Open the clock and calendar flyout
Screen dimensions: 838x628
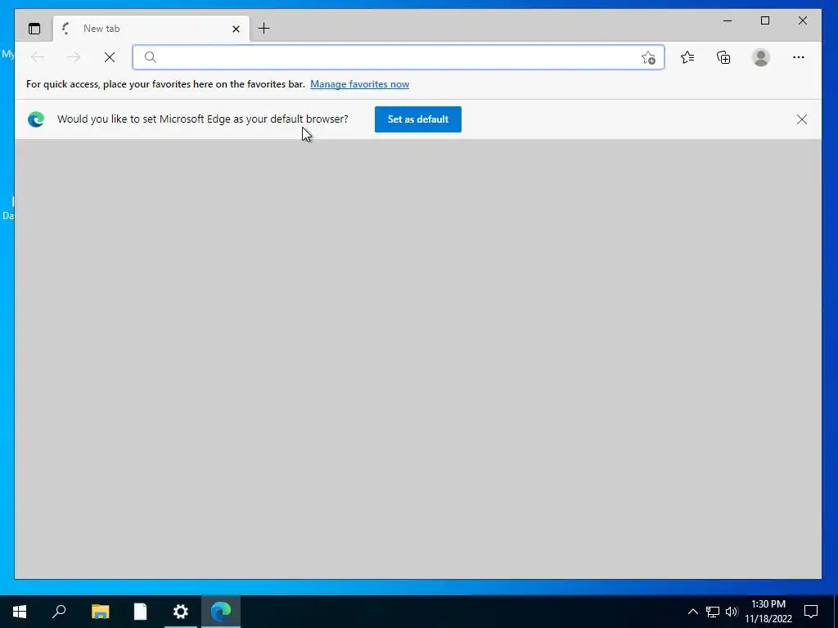[768, 612]
